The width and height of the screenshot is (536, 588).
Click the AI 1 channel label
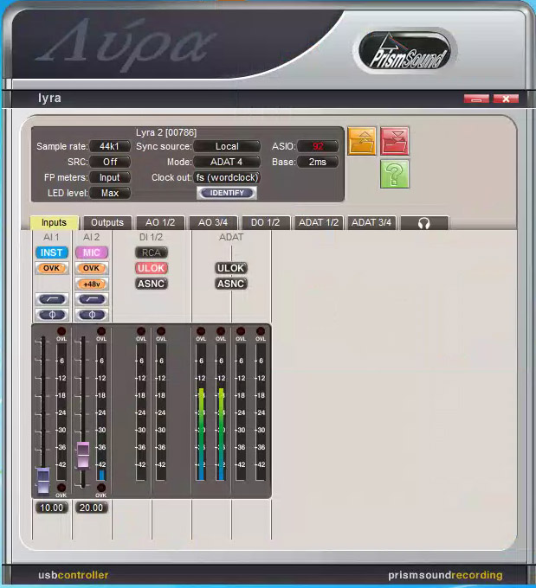51,237
